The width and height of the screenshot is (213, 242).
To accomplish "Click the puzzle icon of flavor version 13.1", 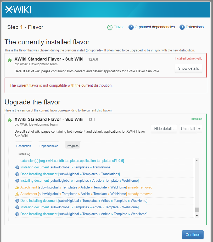I will [x=10, y=120].
